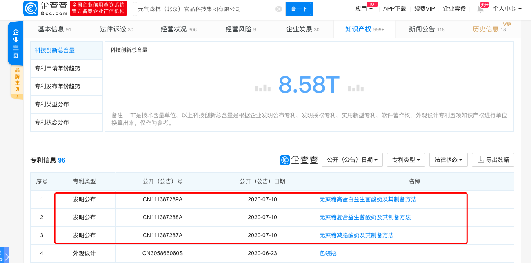Screen dimensions: 531x263
Task: Open the 公开（公告）日期 filter dropdown
Action: click(352, 160)
